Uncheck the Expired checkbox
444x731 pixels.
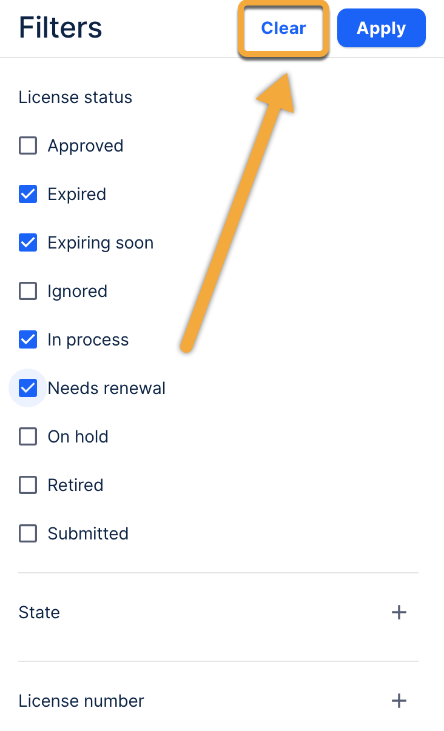pyautogui.click(x=28, y=195)
